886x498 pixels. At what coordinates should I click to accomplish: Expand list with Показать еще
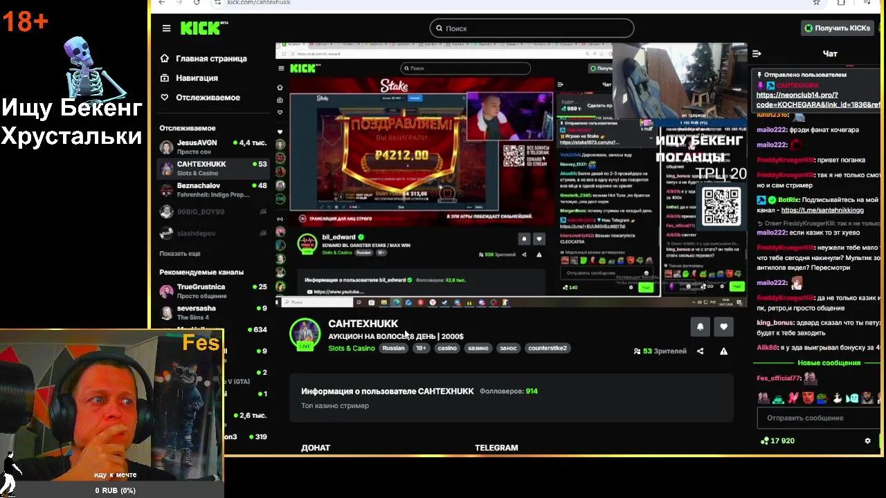click(180, 254)
